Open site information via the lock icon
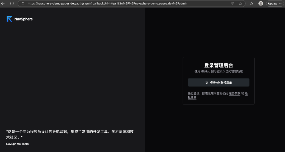285x152 pixels. click(x=23, y=3)
